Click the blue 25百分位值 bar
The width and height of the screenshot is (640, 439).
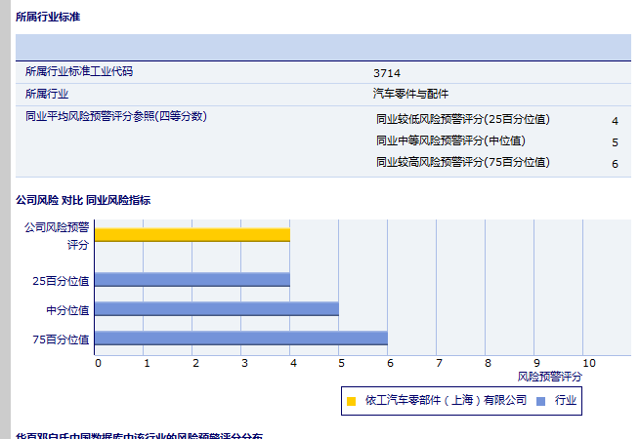coord(192,279)
